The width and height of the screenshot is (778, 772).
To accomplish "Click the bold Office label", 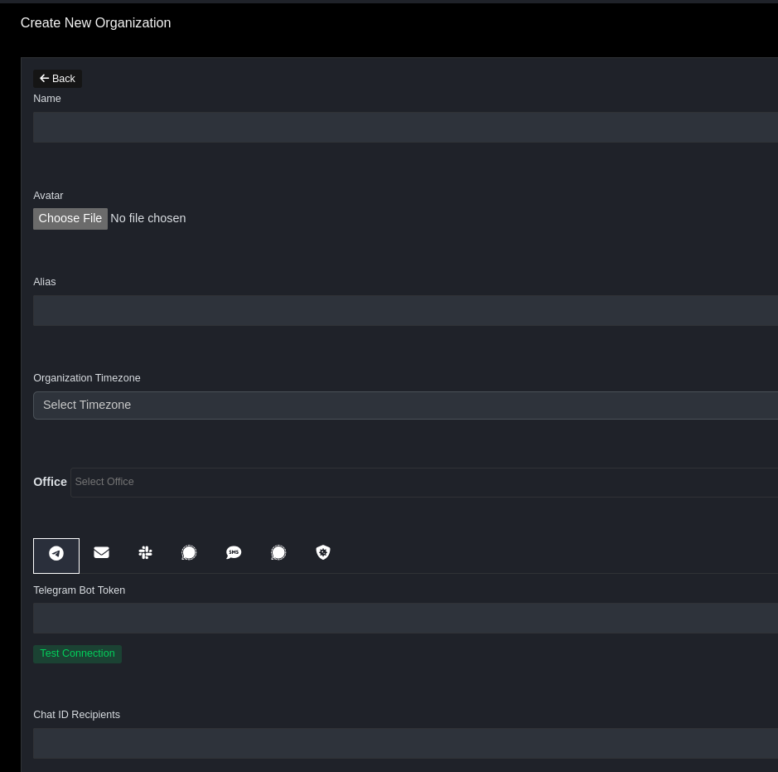I will click(x=50, y=482).
